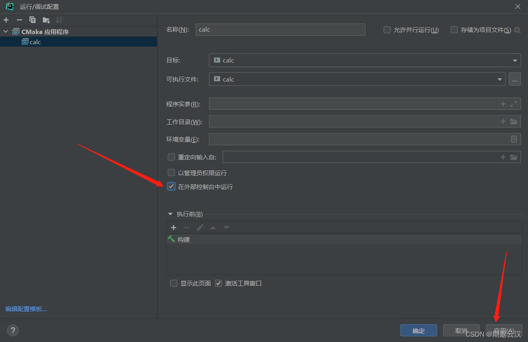528x342 pixels.
Task: Open the 目标 target dropdown
Action: pos(365,60)
